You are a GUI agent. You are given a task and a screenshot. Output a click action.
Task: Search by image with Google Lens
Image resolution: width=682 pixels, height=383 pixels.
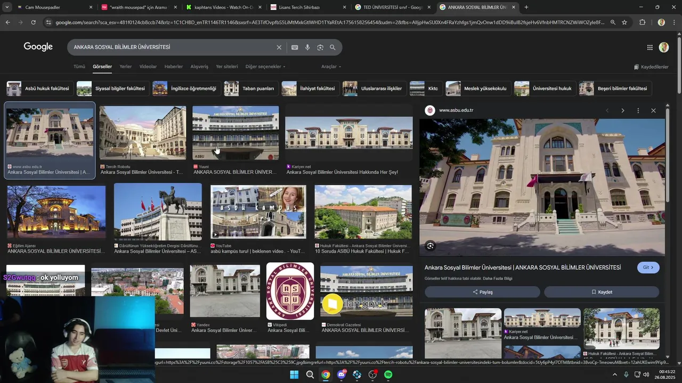pyautogui.click(x=320, y=47)
